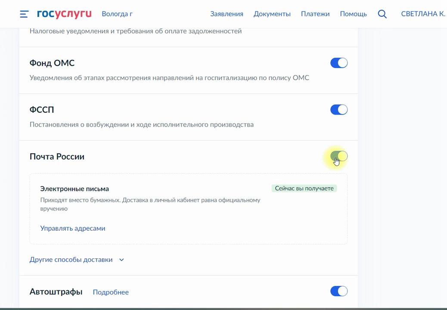This screenshot has height=310, width=447.
Task: Toggle Фонд ОМС notifications switch
Action: tap(338, 63)
